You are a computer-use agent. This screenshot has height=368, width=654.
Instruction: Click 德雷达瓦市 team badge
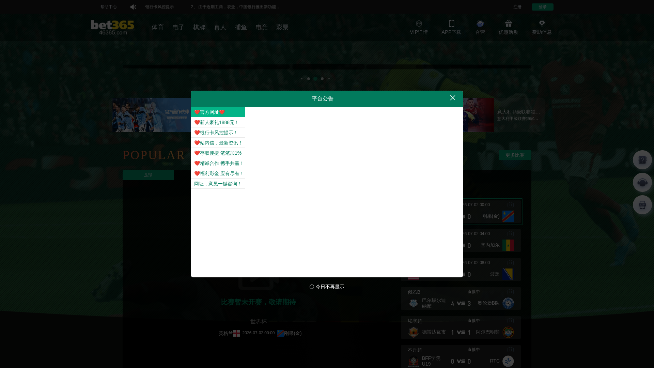pyautogui.click(x=413, y=332)
